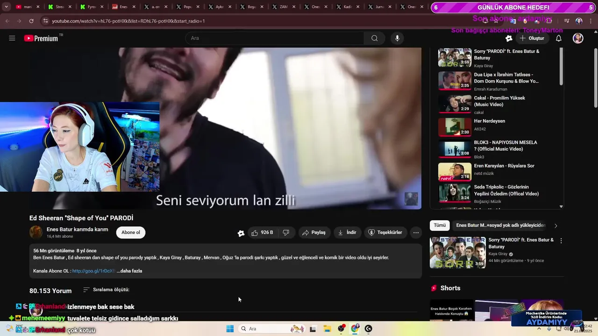Click İndir download button
This screenshot has height=336, width=598.
click(347, 232)
